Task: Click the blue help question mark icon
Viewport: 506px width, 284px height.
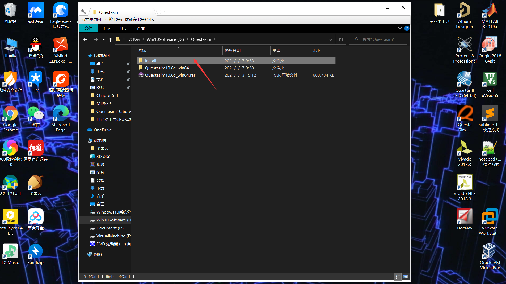Action: pos(407,28)
